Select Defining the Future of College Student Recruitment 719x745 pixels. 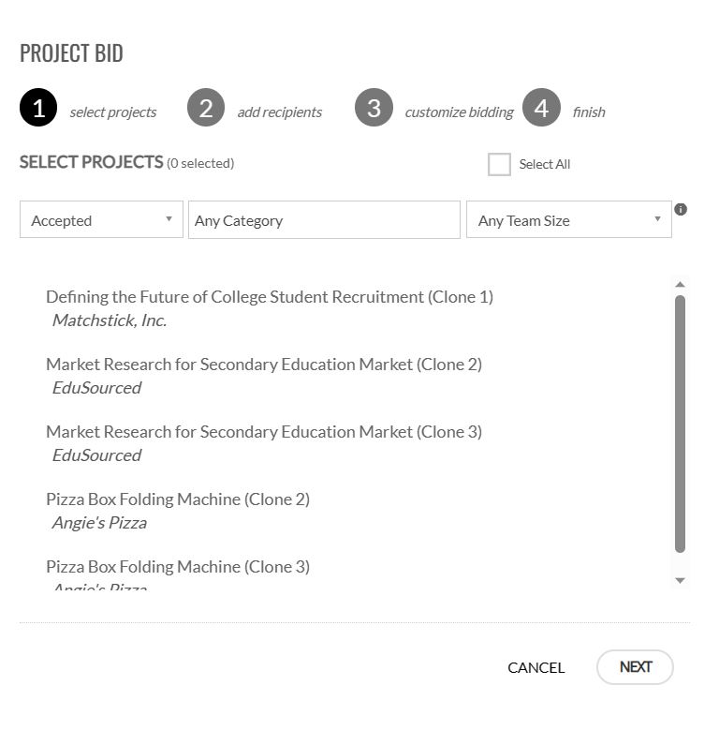pos(270,309)
